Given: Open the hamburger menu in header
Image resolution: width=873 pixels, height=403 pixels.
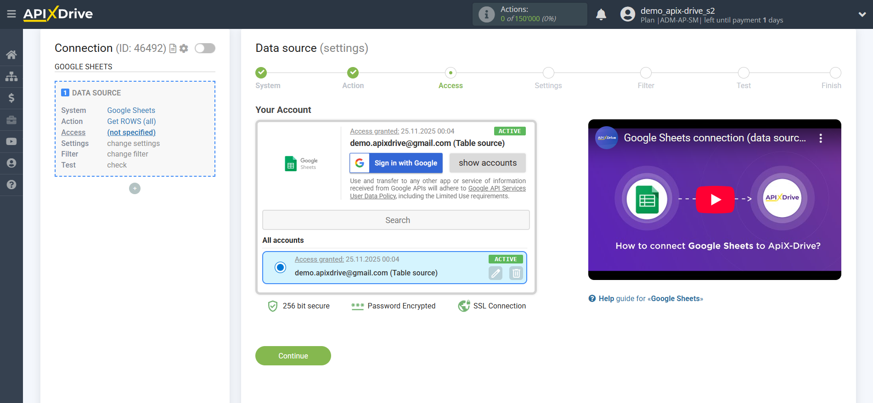Looking at the screenshot, I should (11, 14).
